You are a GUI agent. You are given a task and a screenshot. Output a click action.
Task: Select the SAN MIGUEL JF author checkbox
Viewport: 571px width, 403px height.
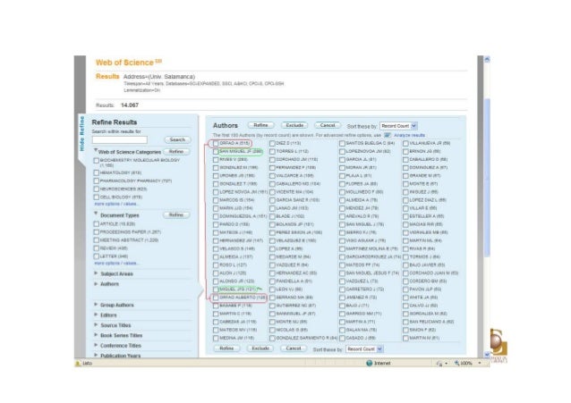(x=216, y=151)
